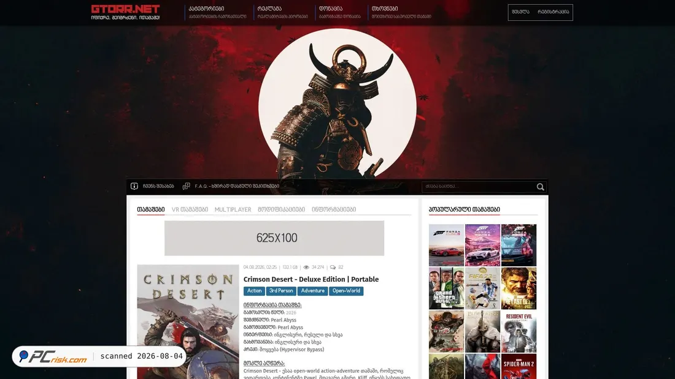Click the 2026 release year link

pyautogui.click(x=291, y=313)
